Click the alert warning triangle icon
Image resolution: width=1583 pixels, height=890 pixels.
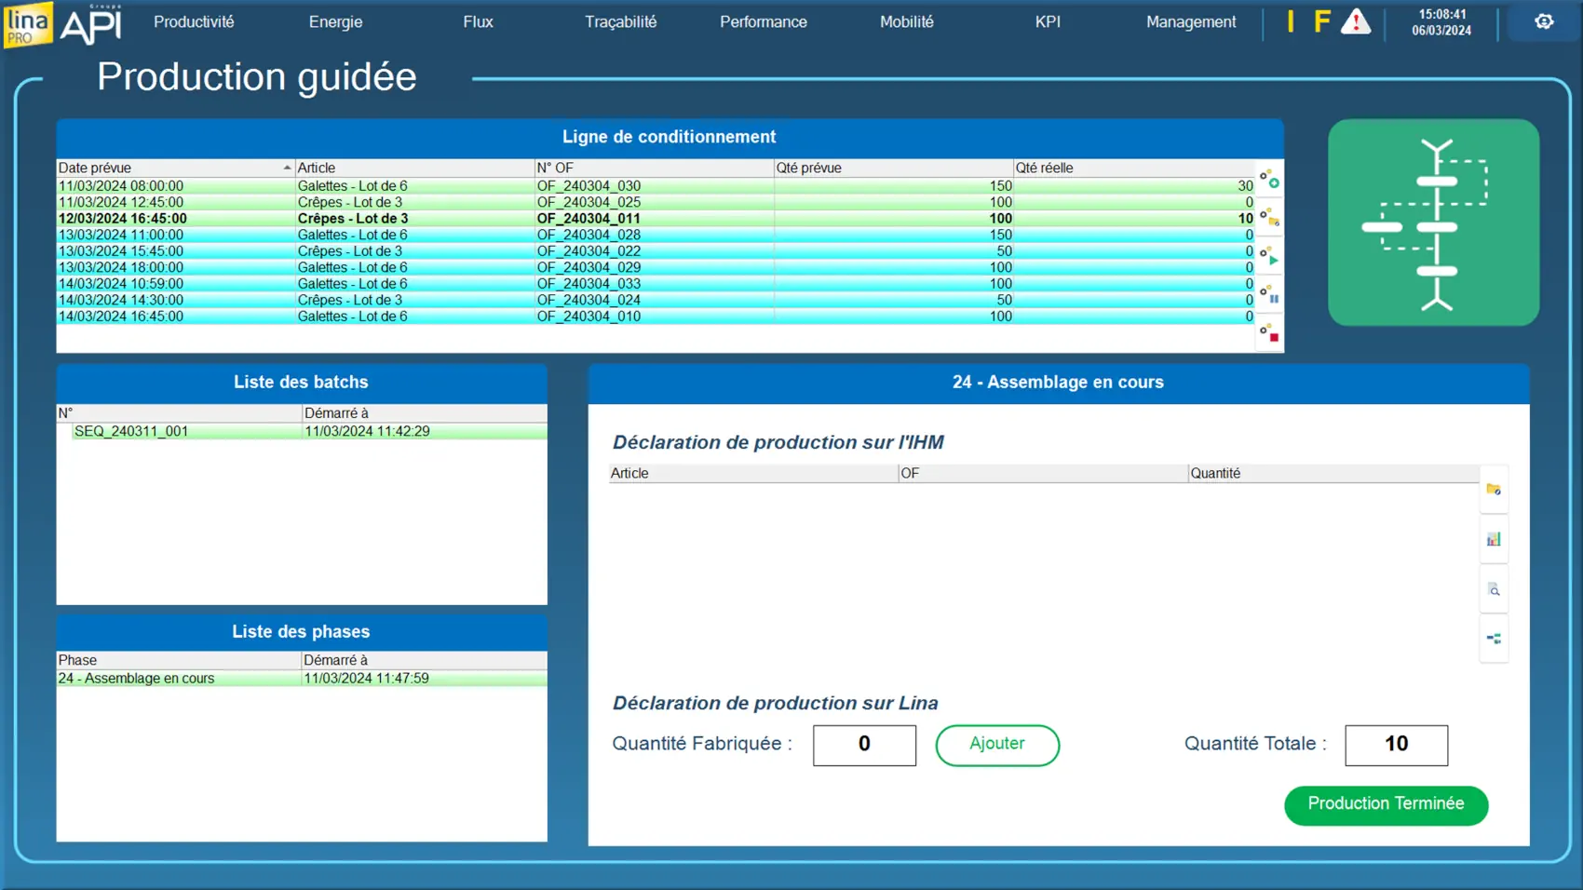point(1356,22)
